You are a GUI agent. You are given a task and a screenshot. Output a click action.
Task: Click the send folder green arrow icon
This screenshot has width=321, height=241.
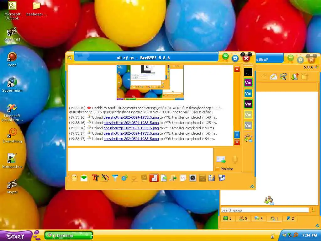(x=173, y=178)
